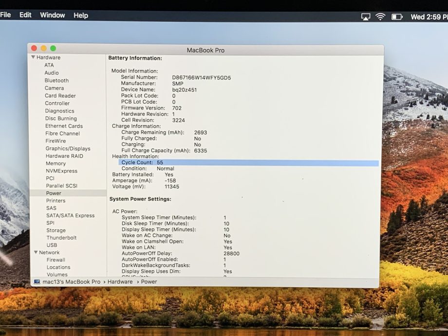Viewport: 448px width, 336px height.
Task: Select Bluetooth in the sidebar
Action: [x=56, y=80]
